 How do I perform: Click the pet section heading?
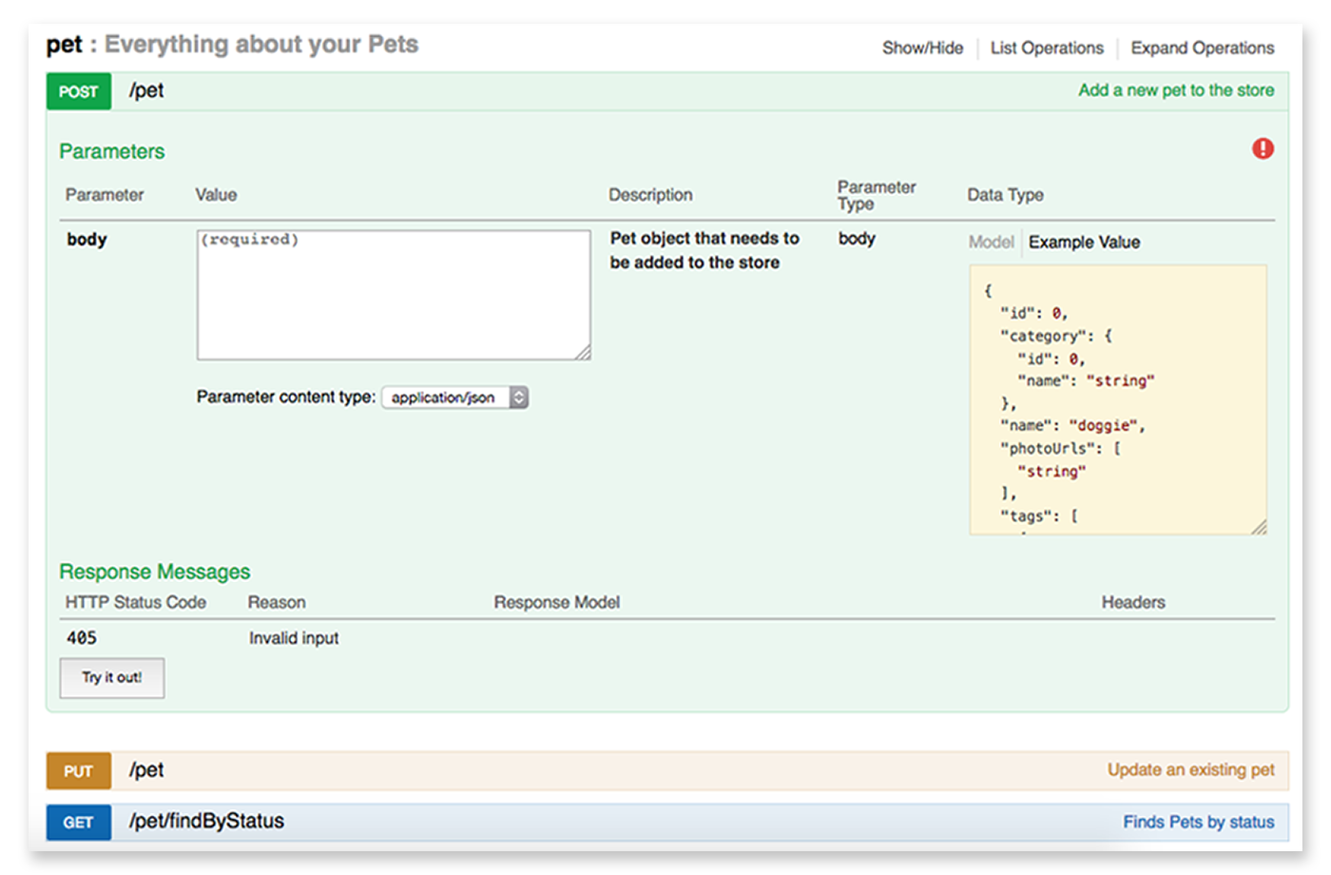tap(64, 44)
